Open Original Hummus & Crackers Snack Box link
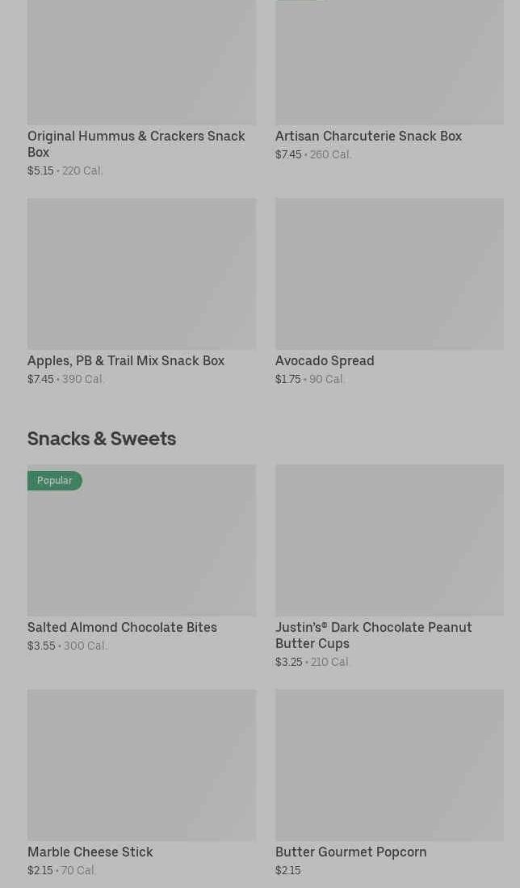Screen dimensions: 520x888 tap(136, 143)
